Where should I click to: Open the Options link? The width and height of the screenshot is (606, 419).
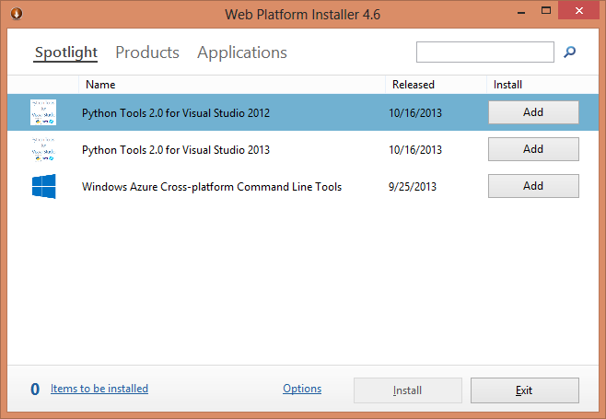[302, 389]
